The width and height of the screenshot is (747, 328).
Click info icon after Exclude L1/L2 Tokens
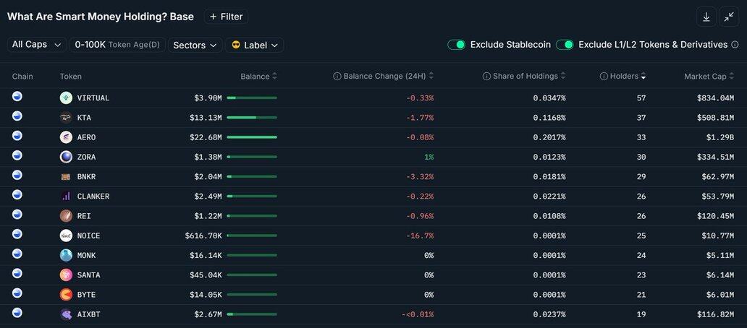(x=735, y=45)
